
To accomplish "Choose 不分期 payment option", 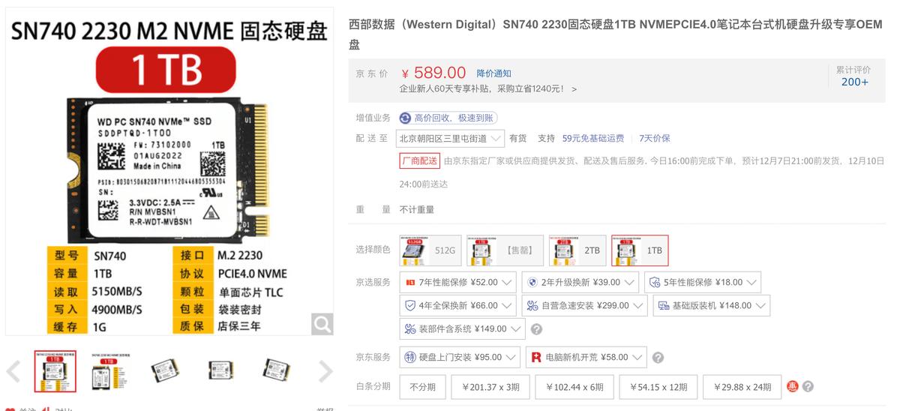I will click(423, 387).
